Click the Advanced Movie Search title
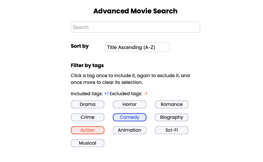 pyautogui.click(x=135, y=11)
